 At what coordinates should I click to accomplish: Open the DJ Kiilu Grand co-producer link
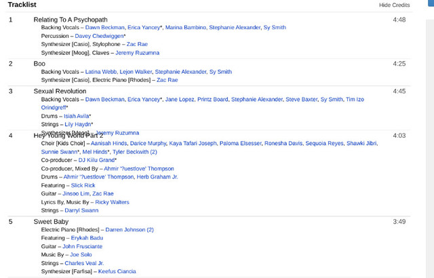pyautogui.click(x=96, y=160)
